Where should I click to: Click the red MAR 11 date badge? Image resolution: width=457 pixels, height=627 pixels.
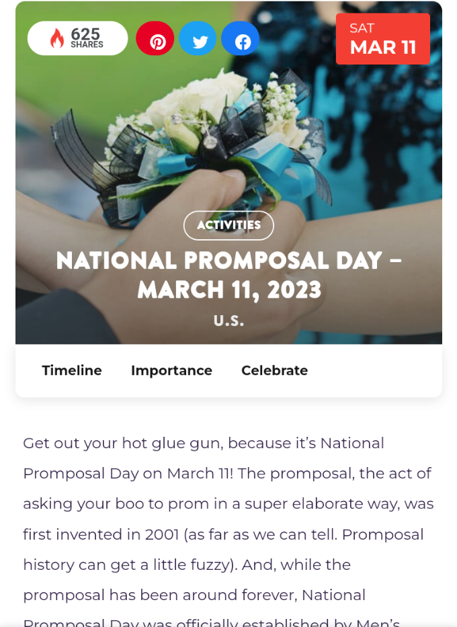383,48
